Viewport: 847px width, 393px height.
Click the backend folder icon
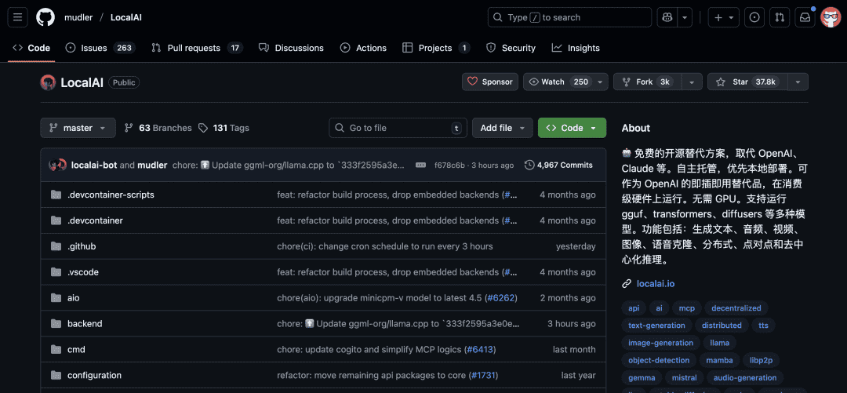coord(56,324)
